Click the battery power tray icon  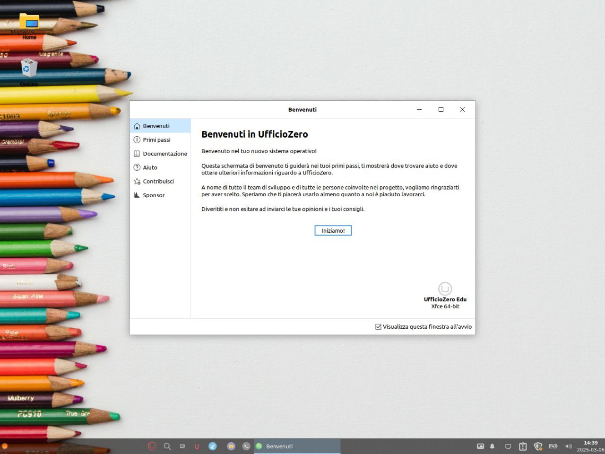(x=553, y=446)
